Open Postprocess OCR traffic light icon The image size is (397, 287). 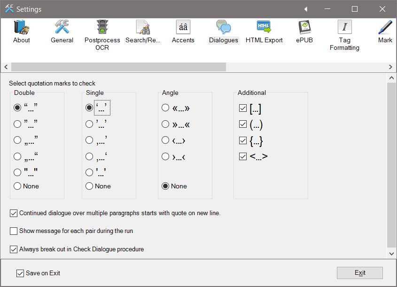point(102,27)
